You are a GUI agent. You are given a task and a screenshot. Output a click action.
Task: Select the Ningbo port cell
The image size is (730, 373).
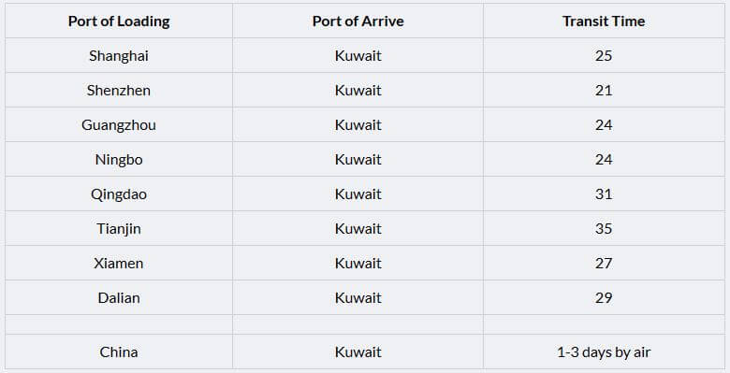coord(119,159)
